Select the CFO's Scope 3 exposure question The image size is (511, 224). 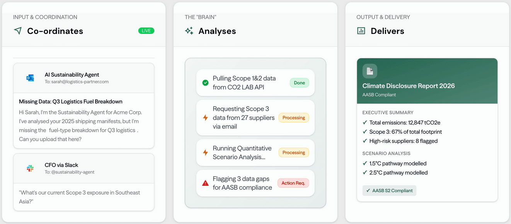(79, 197)
